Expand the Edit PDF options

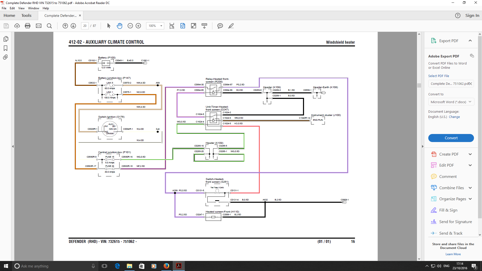click(x=470, y=165)
